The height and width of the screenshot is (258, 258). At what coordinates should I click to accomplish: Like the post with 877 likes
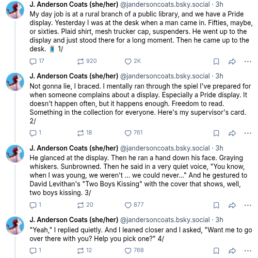[134, 205]
